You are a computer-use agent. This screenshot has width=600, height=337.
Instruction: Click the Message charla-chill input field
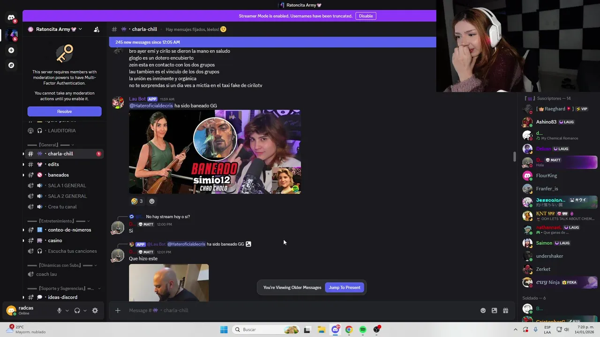tap(300, 310)
